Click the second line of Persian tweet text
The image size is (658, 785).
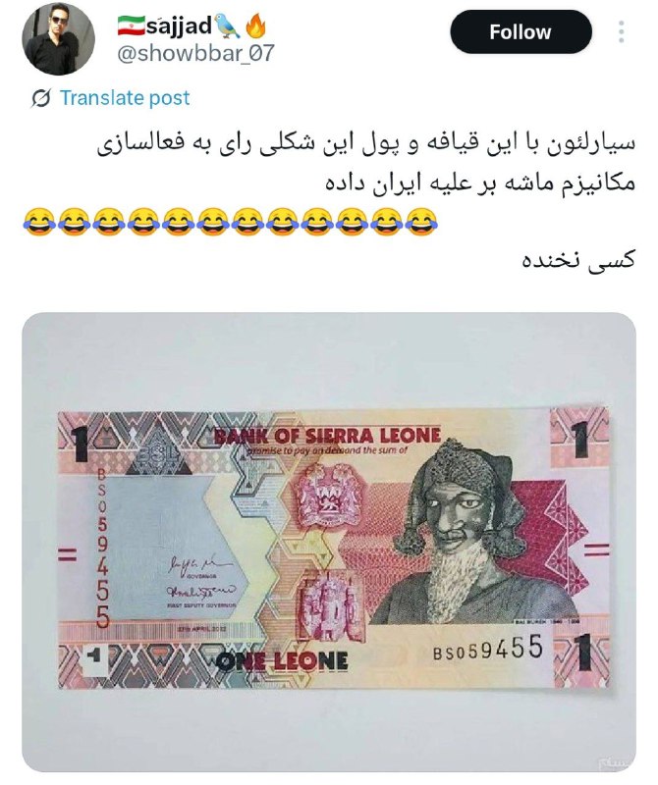[x=480, y=182]
